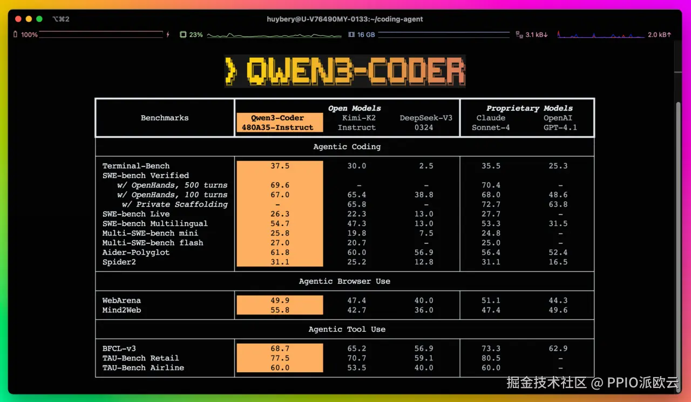Click the Benchmarks header cell
Viewport: 691px width, 402px height.
[x=165, y=118]
